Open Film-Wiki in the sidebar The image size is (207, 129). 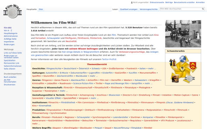[x=8, y=28]
